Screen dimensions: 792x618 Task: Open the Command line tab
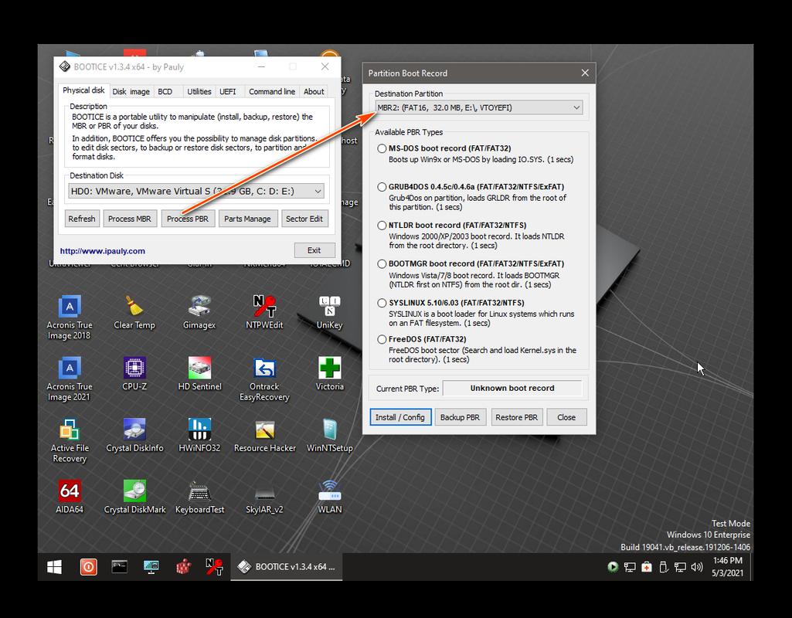coord(272,91)
